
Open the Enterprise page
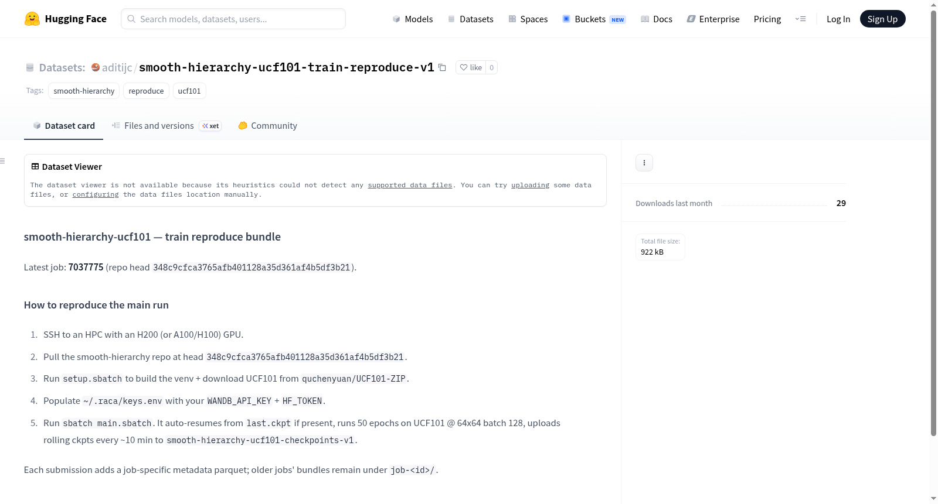coord(713,19)
